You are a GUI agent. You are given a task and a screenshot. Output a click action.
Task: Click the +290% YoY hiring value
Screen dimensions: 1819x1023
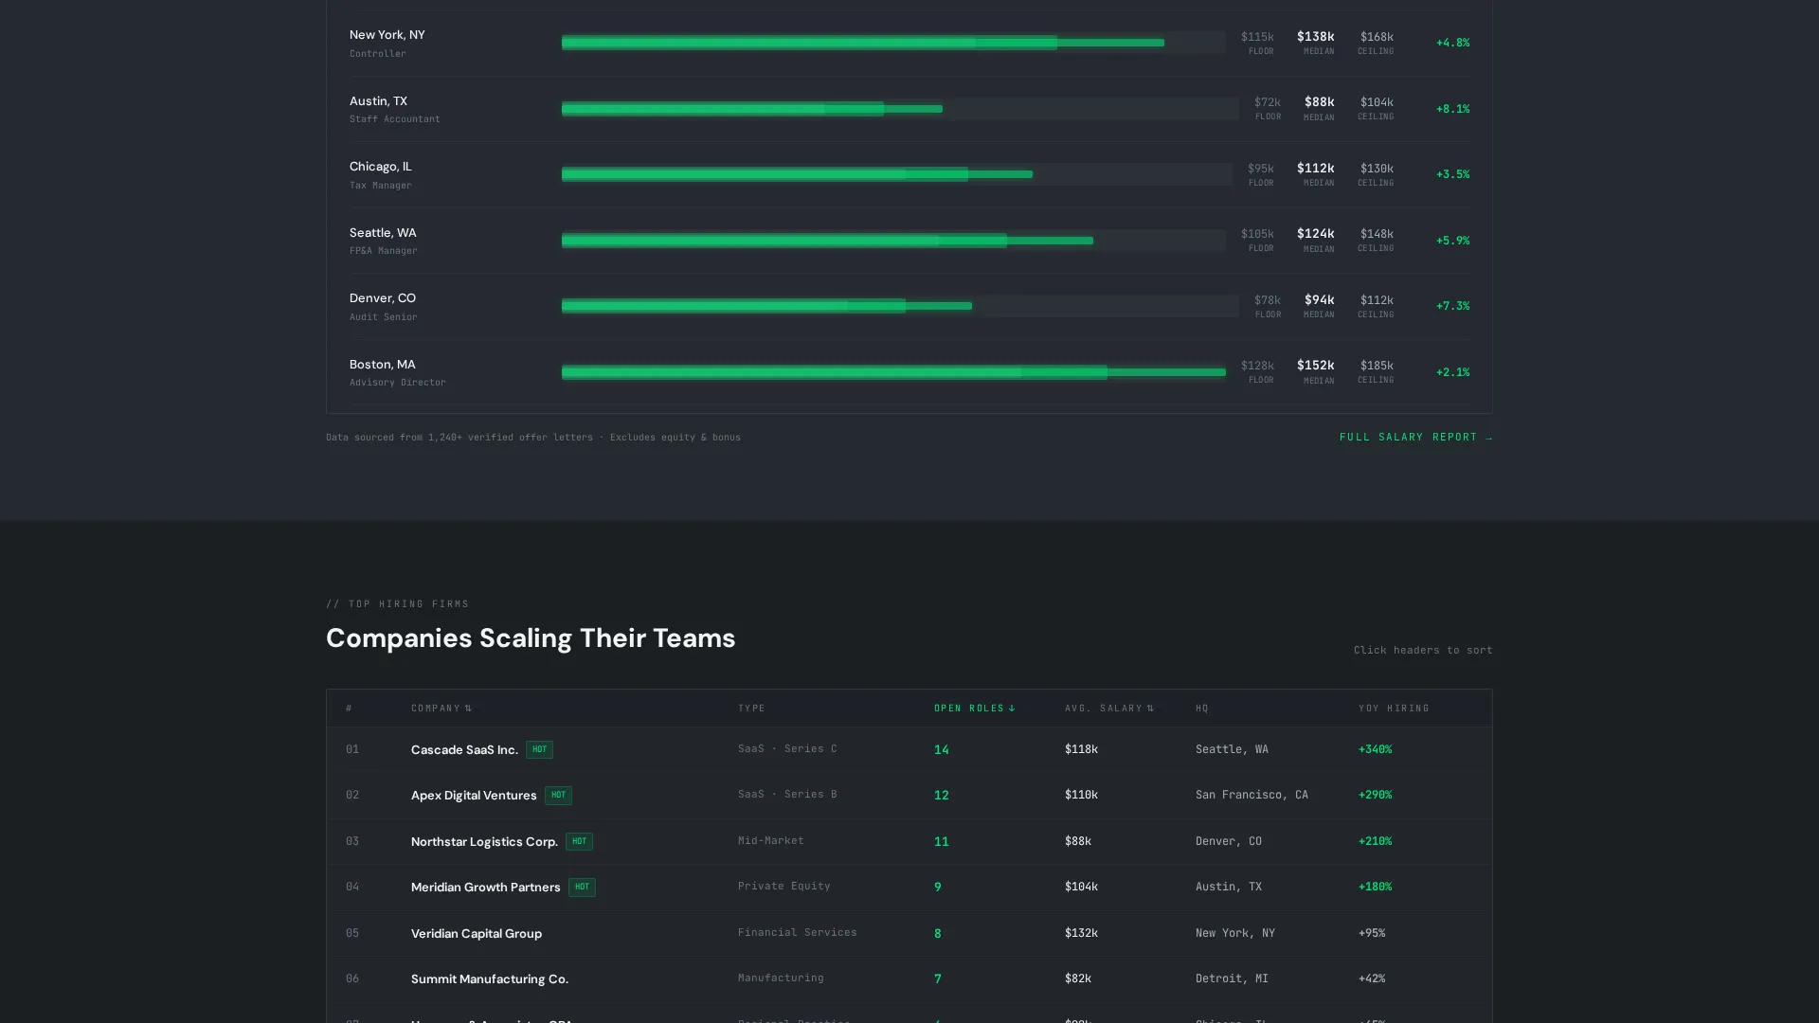(x=1375, y=795)
